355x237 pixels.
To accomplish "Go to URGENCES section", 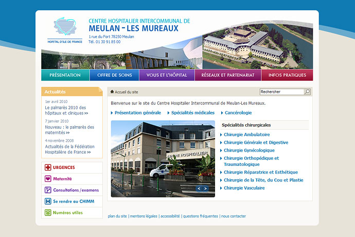I will coord(64,167).
